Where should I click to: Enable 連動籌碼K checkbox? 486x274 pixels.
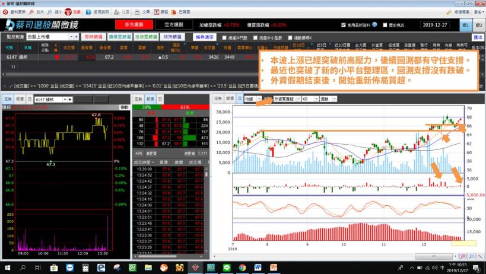coord(290,37)
